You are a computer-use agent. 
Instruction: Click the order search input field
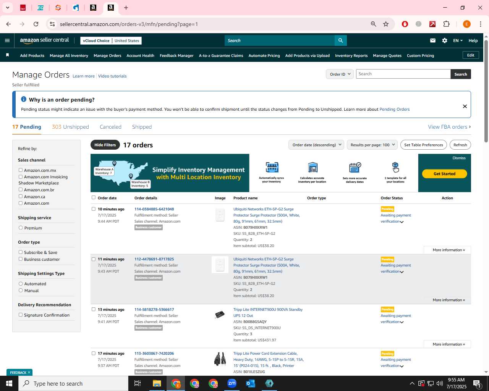pos(403,74)
